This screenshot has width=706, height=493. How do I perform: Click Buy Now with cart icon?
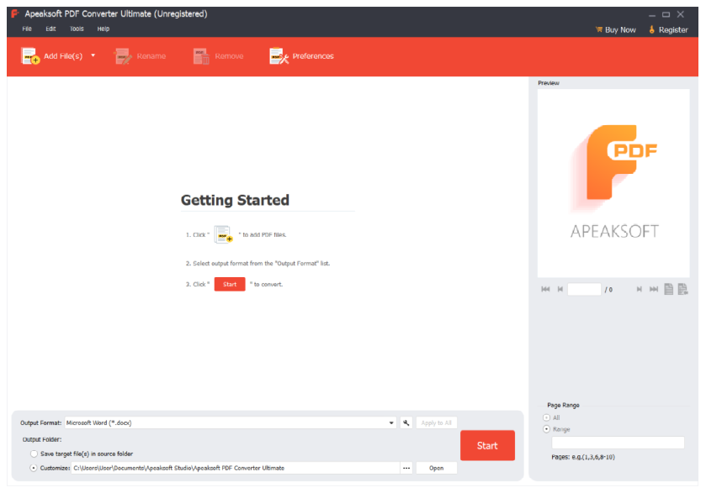[x=615, y=29]
